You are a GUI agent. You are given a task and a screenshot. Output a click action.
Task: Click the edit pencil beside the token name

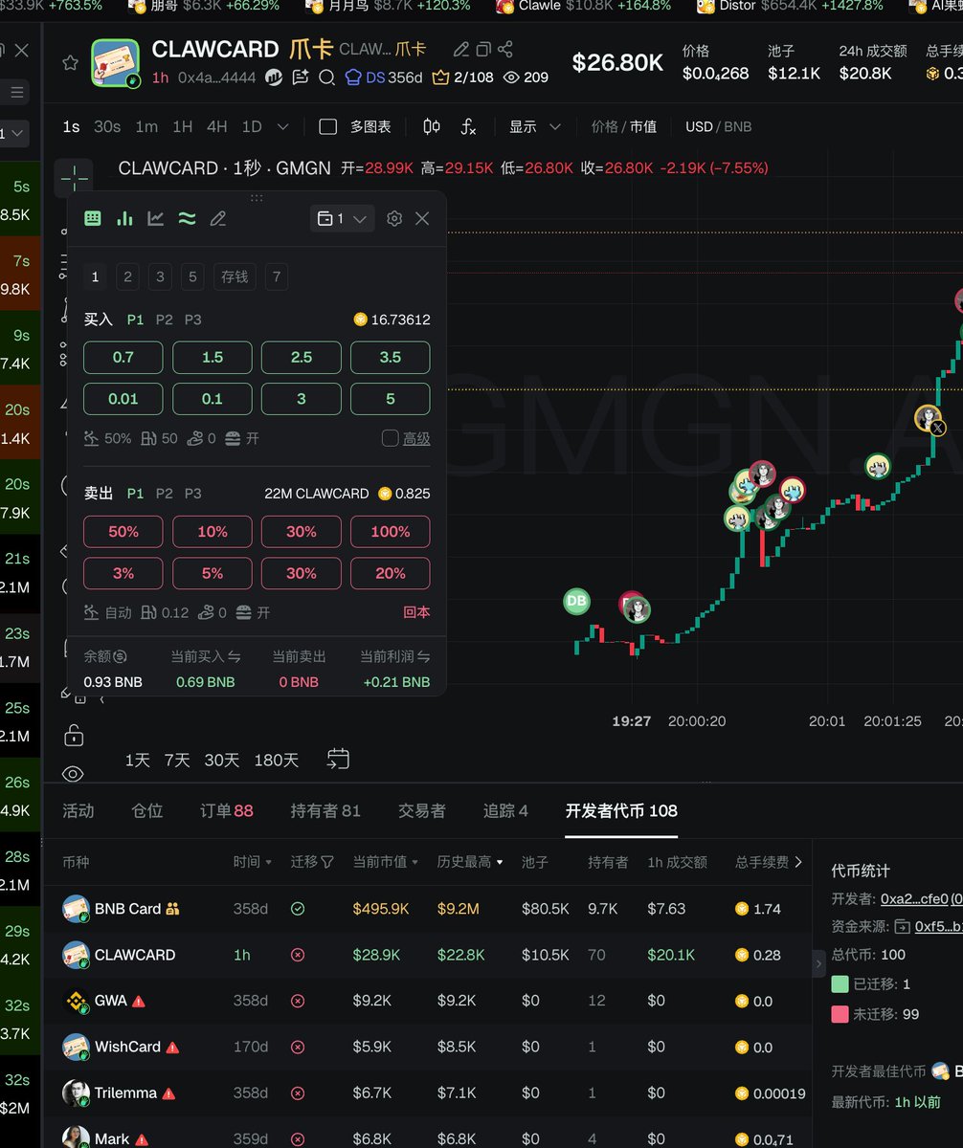coord(461,49)
